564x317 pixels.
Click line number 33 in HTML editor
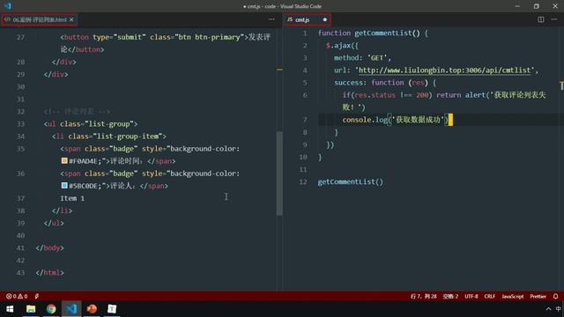click(20, 124)
